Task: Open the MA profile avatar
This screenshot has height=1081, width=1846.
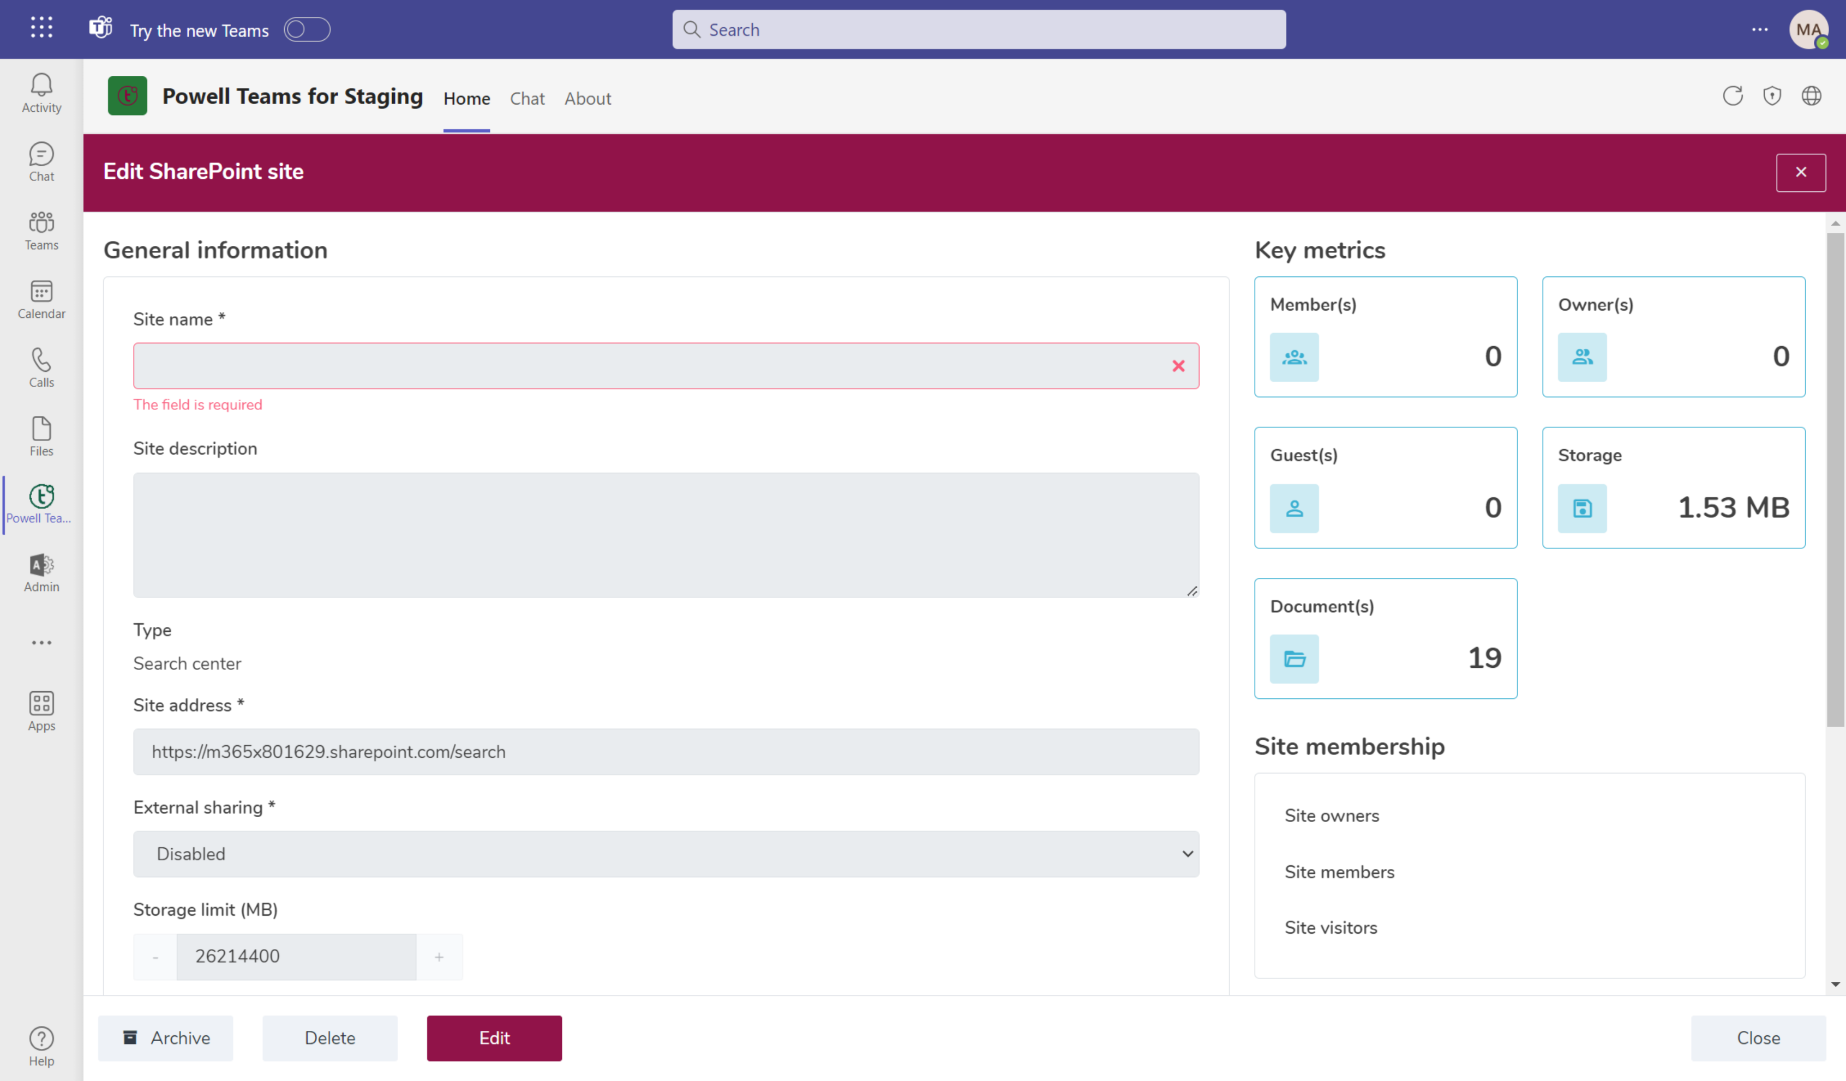Action: pos(1809,29)
